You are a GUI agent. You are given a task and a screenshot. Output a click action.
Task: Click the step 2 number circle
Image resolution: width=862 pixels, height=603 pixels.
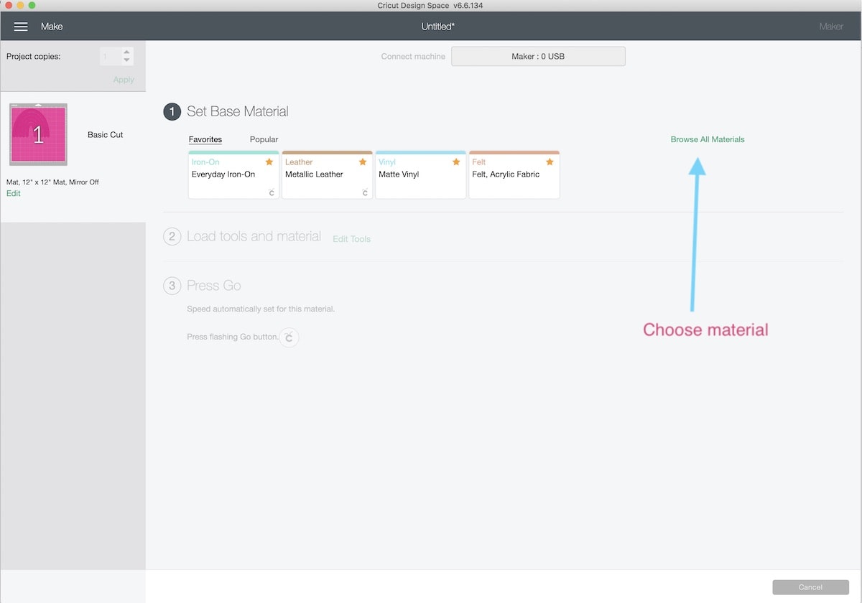click(172, 237)
